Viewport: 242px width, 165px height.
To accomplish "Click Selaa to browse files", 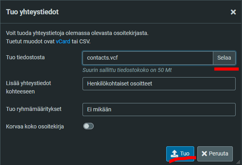I will (x=224, y=58).
